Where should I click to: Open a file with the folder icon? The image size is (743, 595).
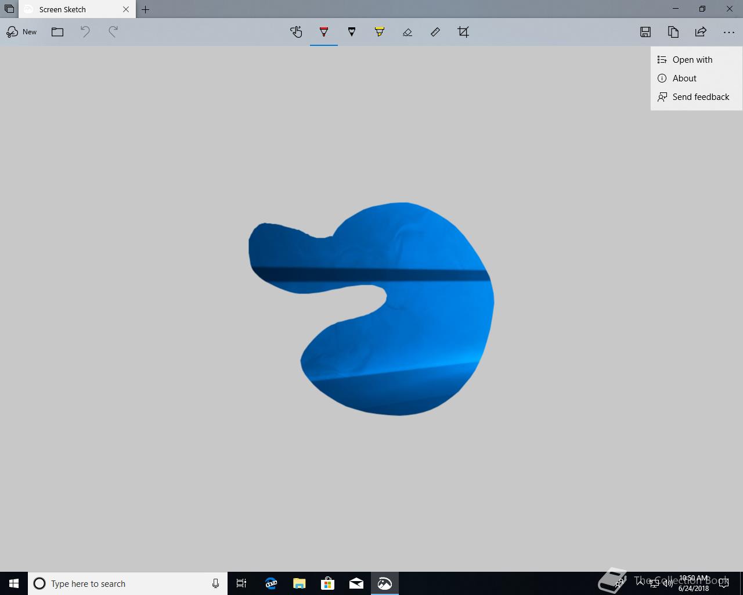tap(57, 32)
